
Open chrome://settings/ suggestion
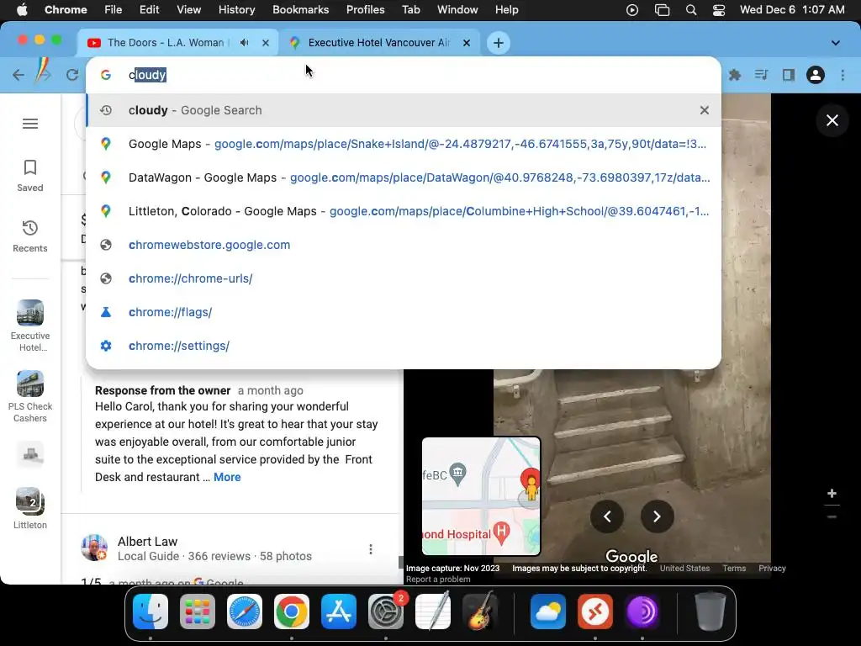(x=404, y=346)
